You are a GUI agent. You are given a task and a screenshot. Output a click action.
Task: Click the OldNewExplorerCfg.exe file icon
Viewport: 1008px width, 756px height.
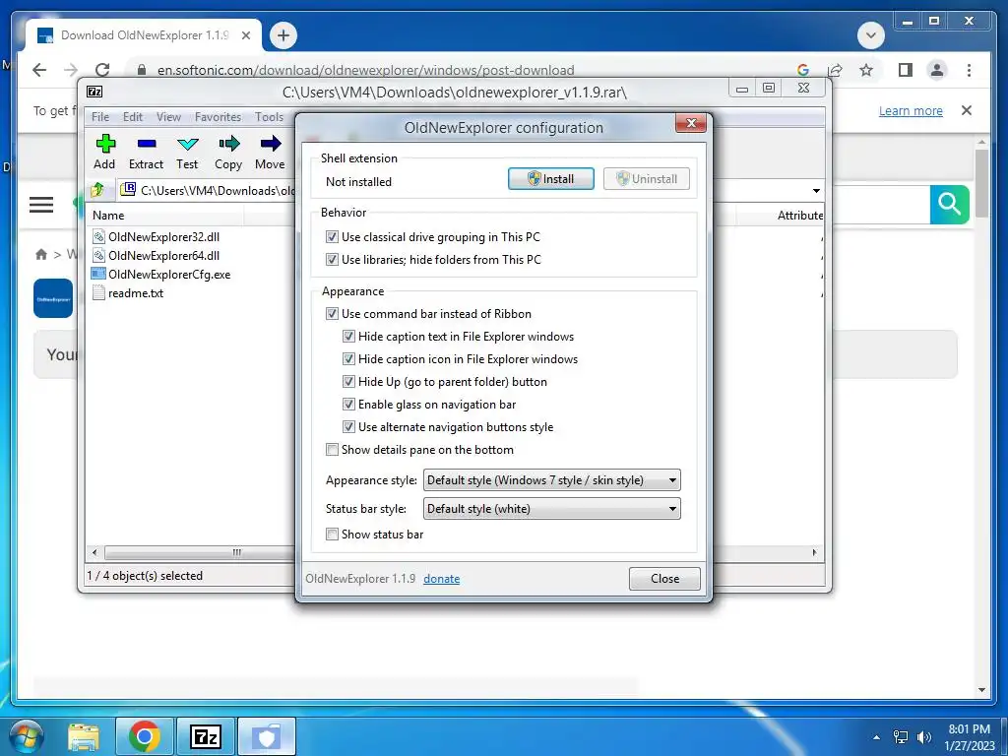click(x=98, y=274)
